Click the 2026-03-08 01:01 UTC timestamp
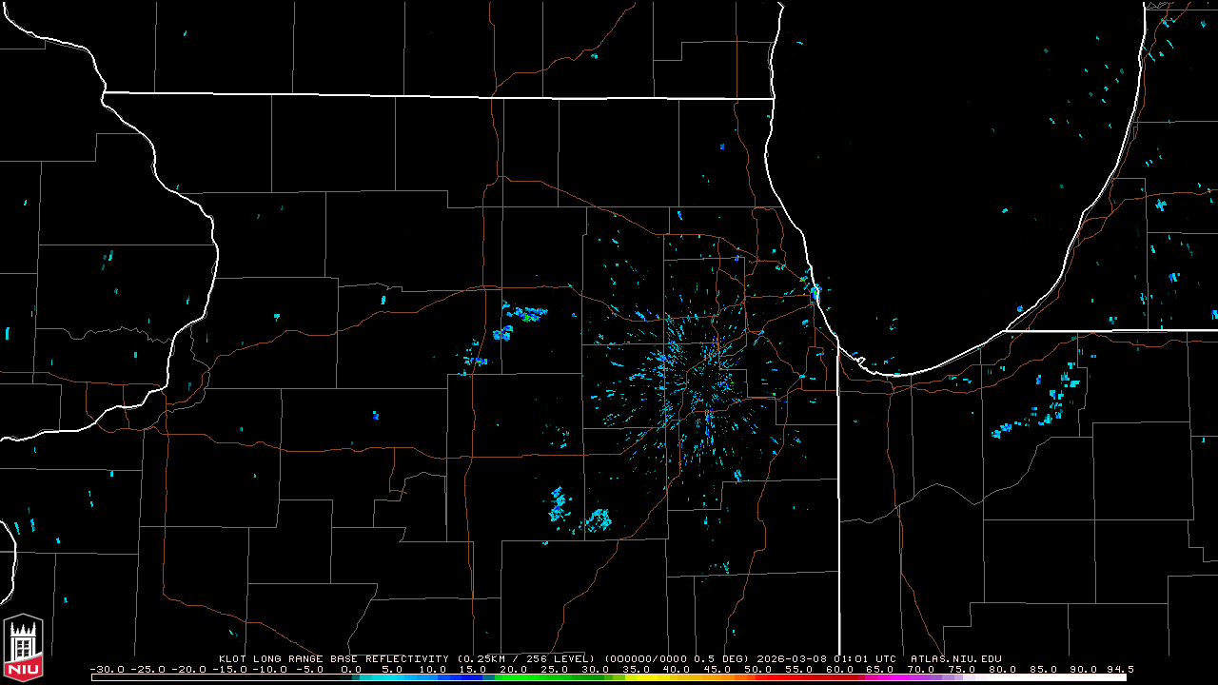 pos(827,658)
